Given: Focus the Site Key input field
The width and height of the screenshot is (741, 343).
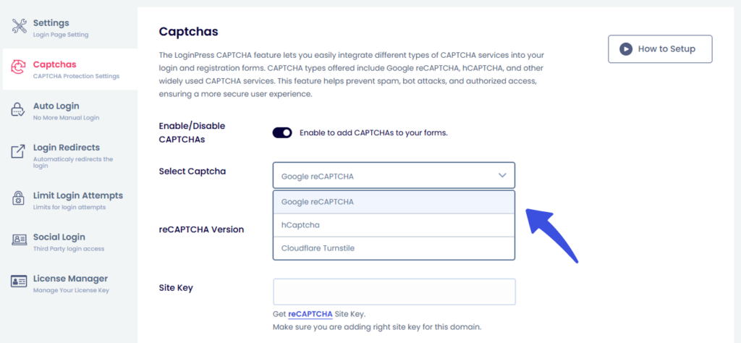Looking at the screenshot, I should (x=394, y=292).
